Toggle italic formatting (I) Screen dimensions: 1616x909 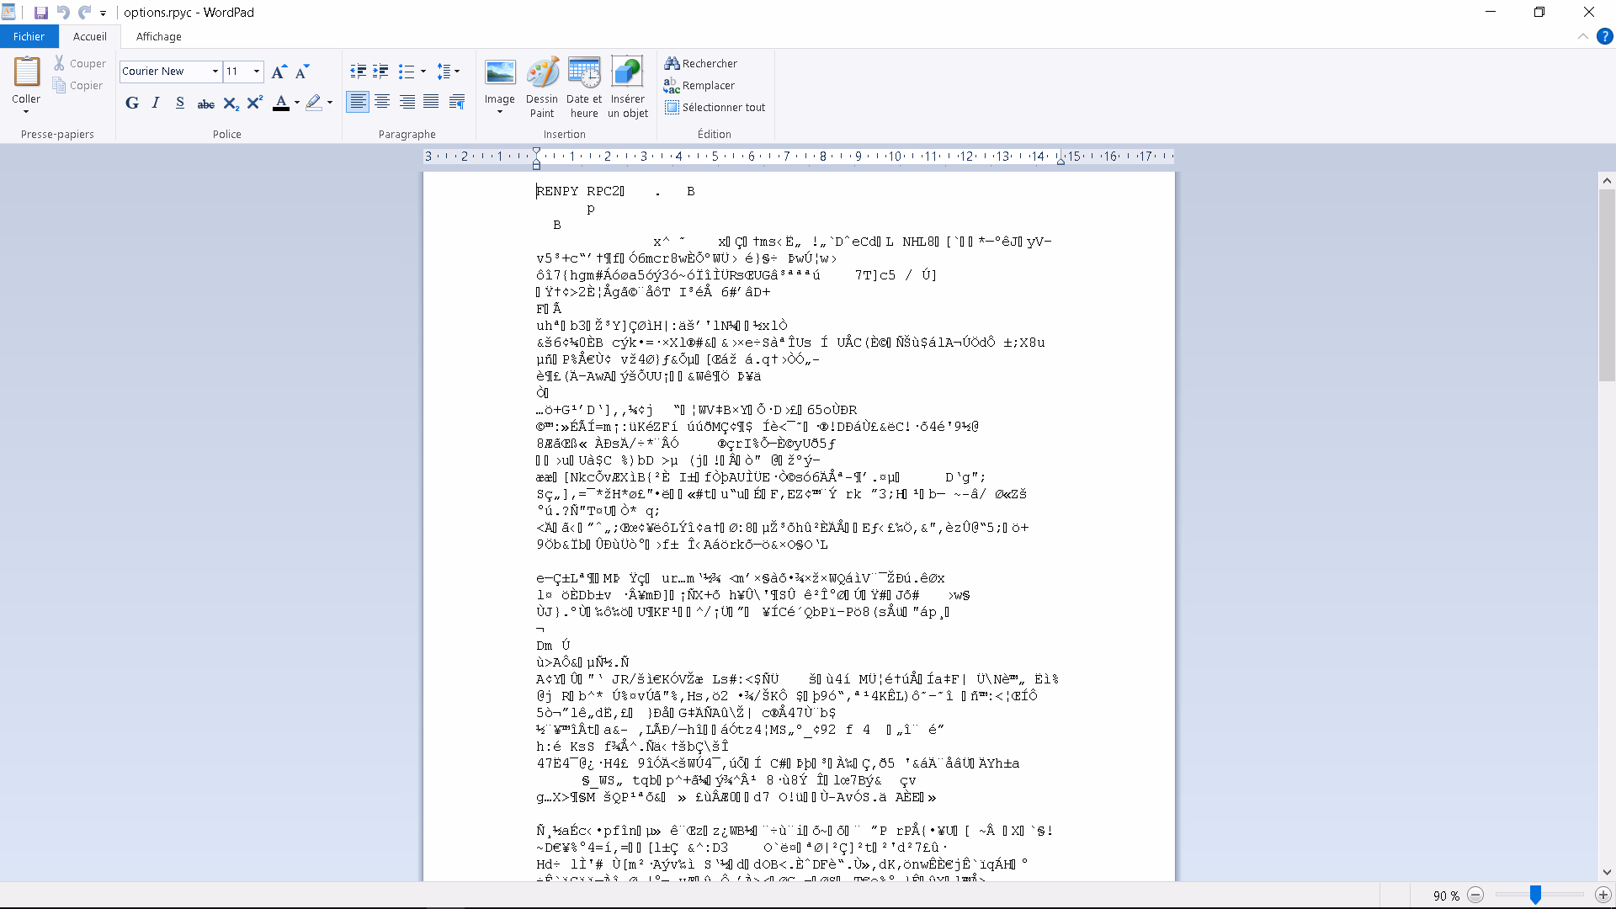click(156, 104)
